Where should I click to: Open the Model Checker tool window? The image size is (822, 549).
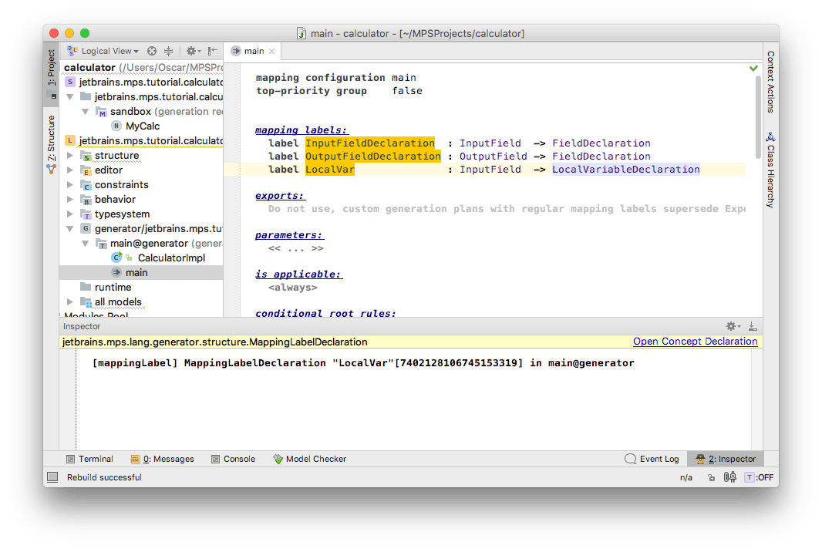point(309,459)
